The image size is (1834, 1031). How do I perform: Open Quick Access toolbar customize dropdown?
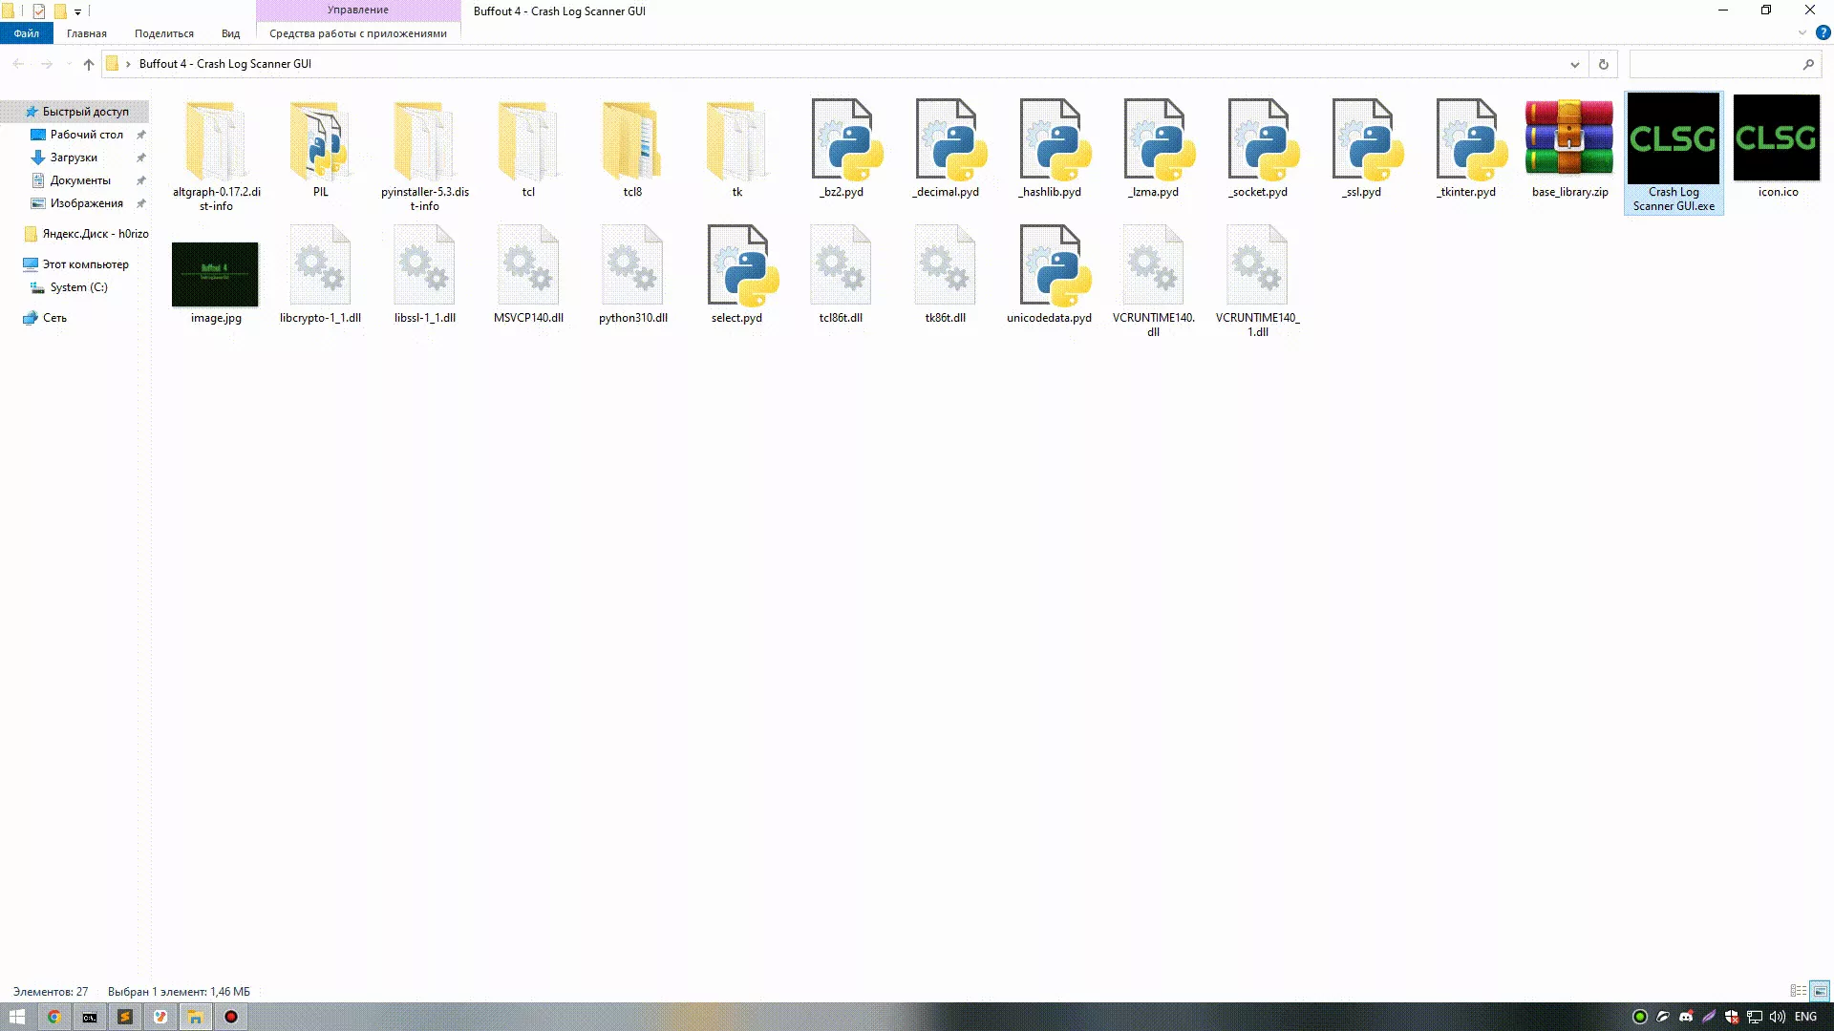pos(78,11)
